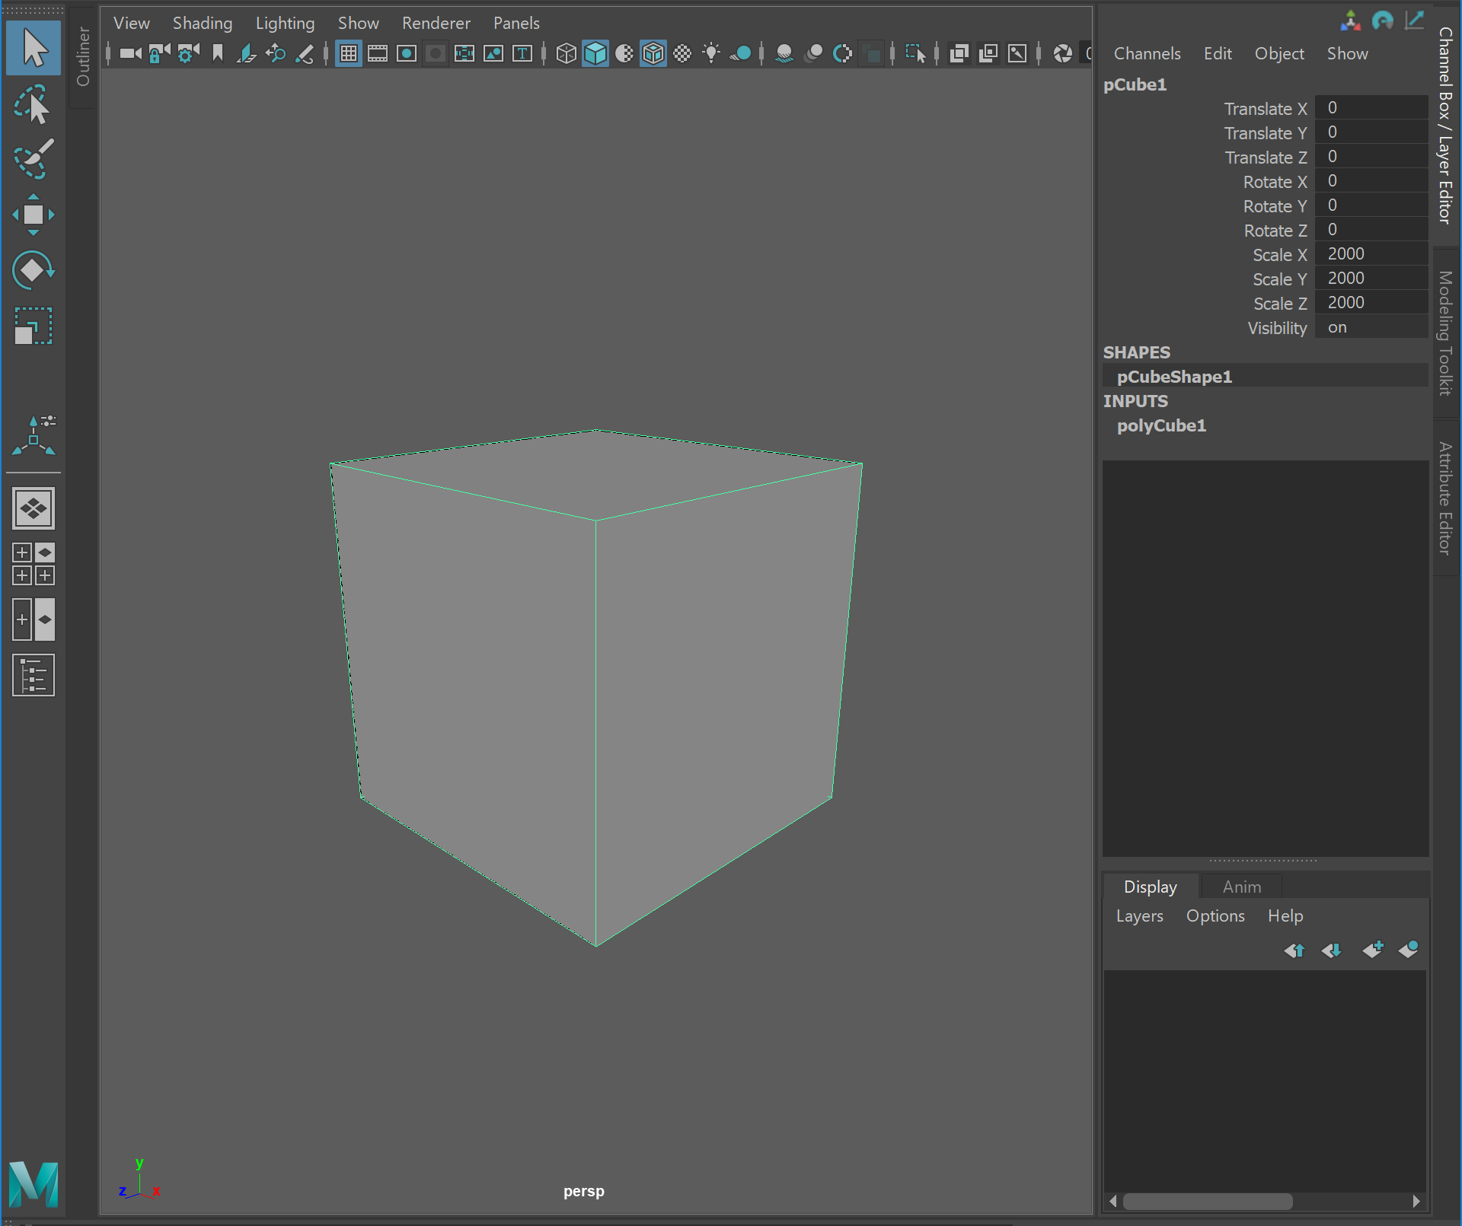Select the Lasso selection tool

click(x=33, y=105)
